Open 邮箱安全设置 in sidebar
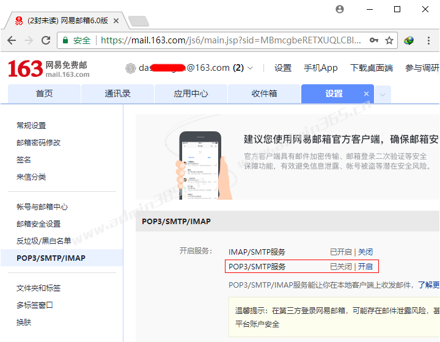Viewport: 440px width, 342px height. pos(38,224)
